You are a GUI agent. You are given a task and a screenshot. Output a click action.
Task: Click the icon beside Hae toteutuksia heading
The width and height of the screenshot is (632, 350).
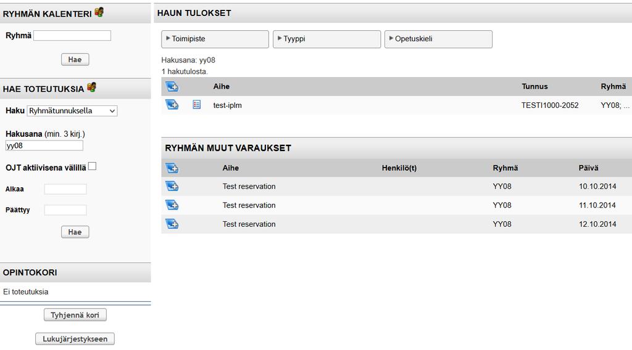tap(92, 87)
